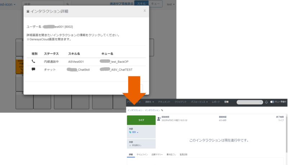
Task: Open the ドキュメント menu item
Action: pyautogui.click(x=164, y=102)
